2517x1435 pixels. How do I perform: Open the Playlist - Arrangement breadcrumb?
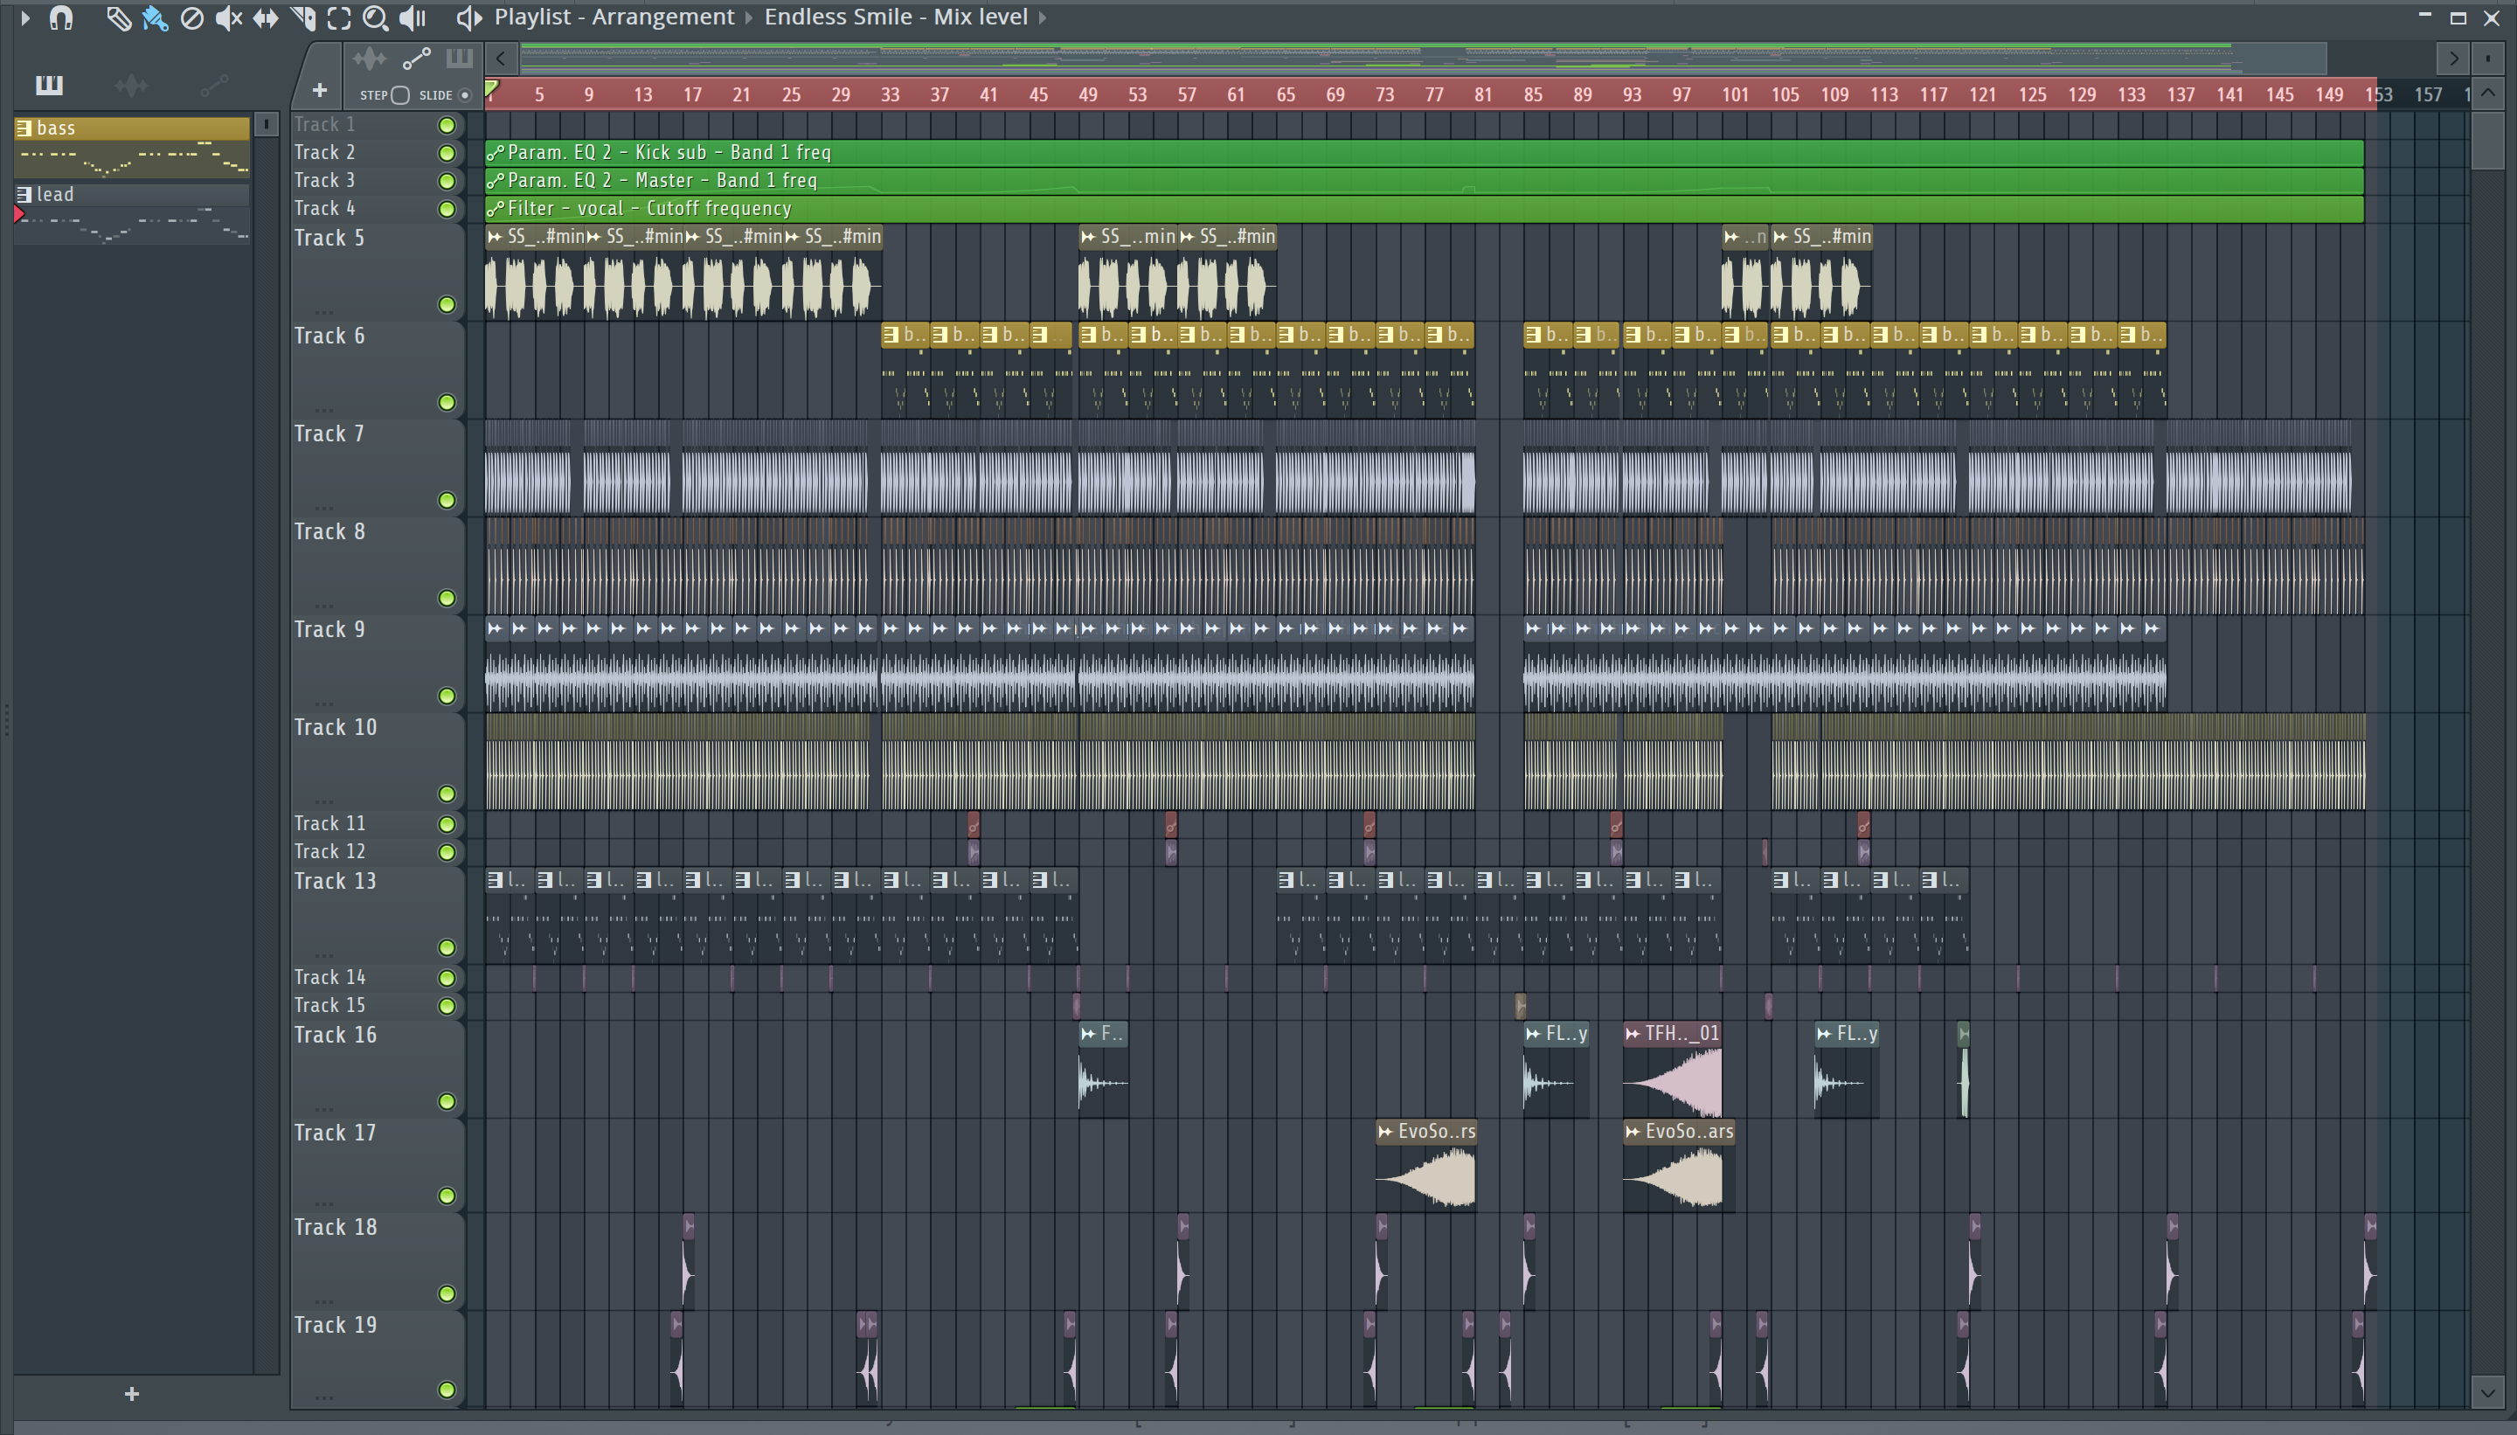tap(614, 17)
